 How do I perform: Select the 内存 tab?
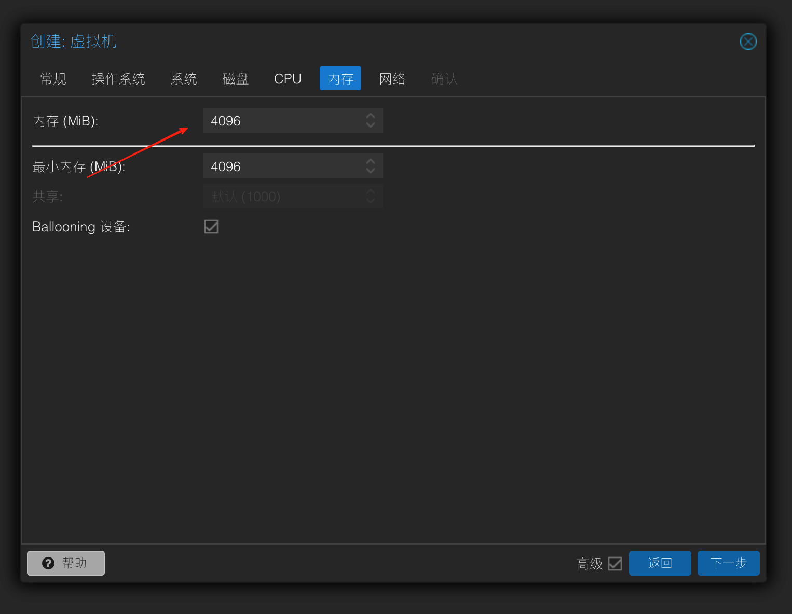coord(340,79)
